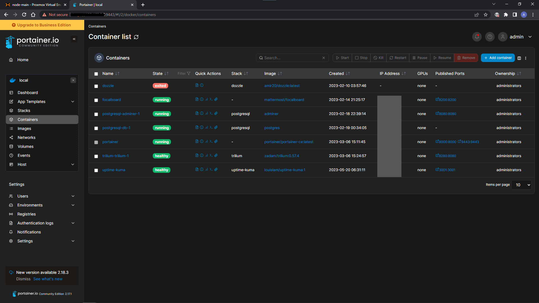Screen dimensions: 539x303
Task: Open exec console icon for portainer container
Action: pyautogui.click(x=211, y=141)
